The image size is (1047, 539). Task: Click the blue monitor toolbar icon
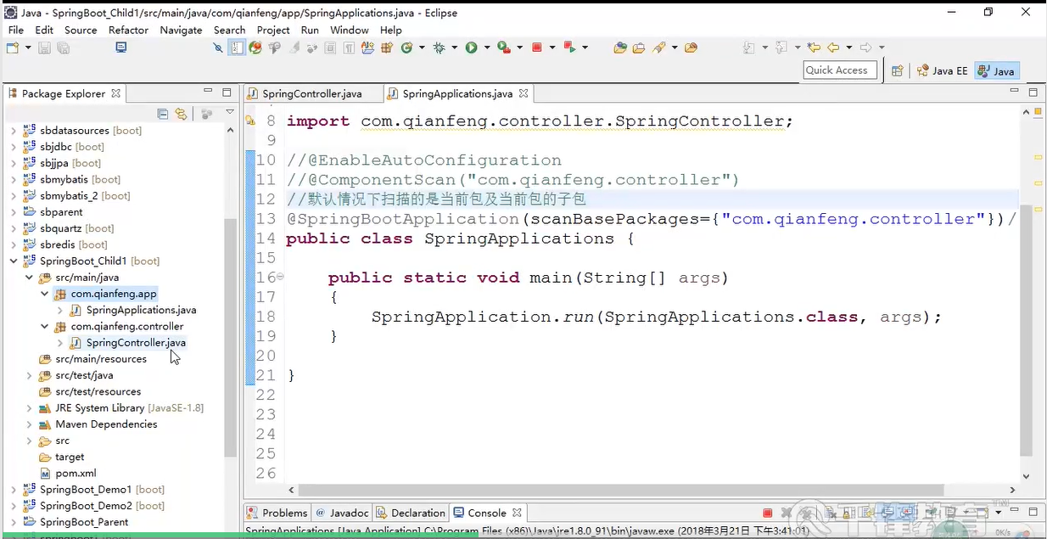121,48
